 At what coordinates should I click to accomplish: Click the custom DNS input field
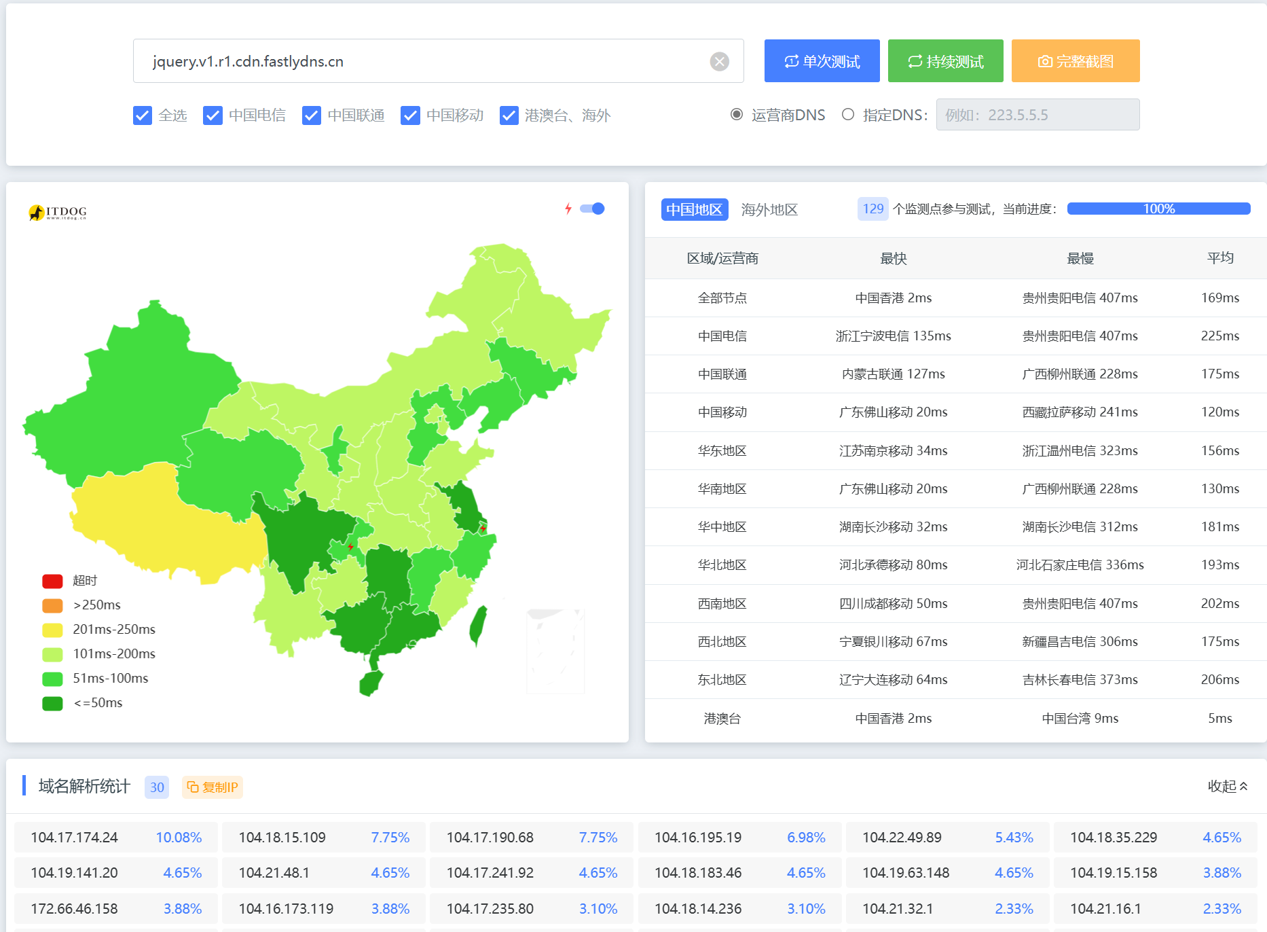tap(1037, 115)
